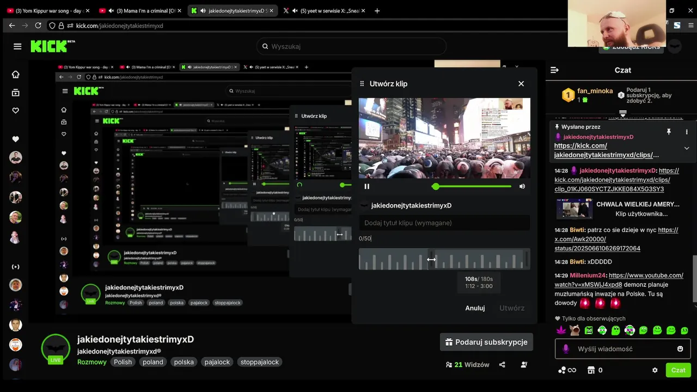Open the streamer avatar with LIVE badge
Viewport: 697px width, 392px height.
(x=56, y=349)
